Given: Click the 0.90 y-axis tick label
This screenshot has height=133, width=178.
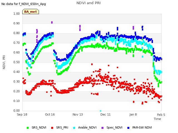Looking at the screenshot, I should 17,23.
